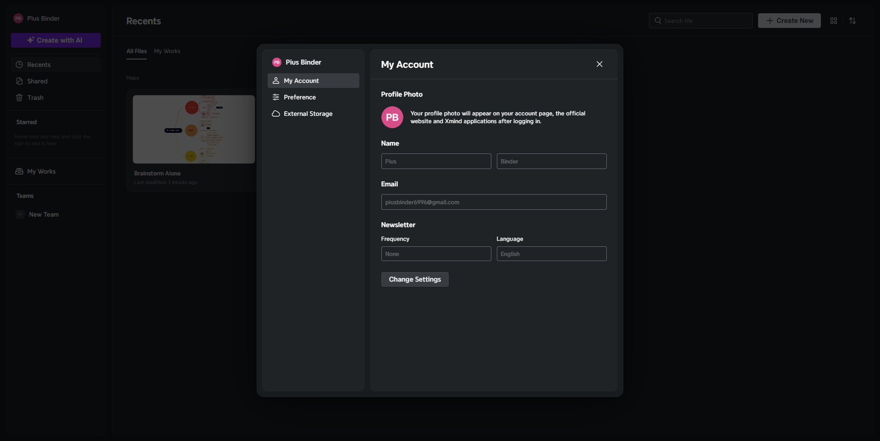Open the Brainstorm Alone map thumbnail
Screen dimensions: 880x441
click(193, 129)
